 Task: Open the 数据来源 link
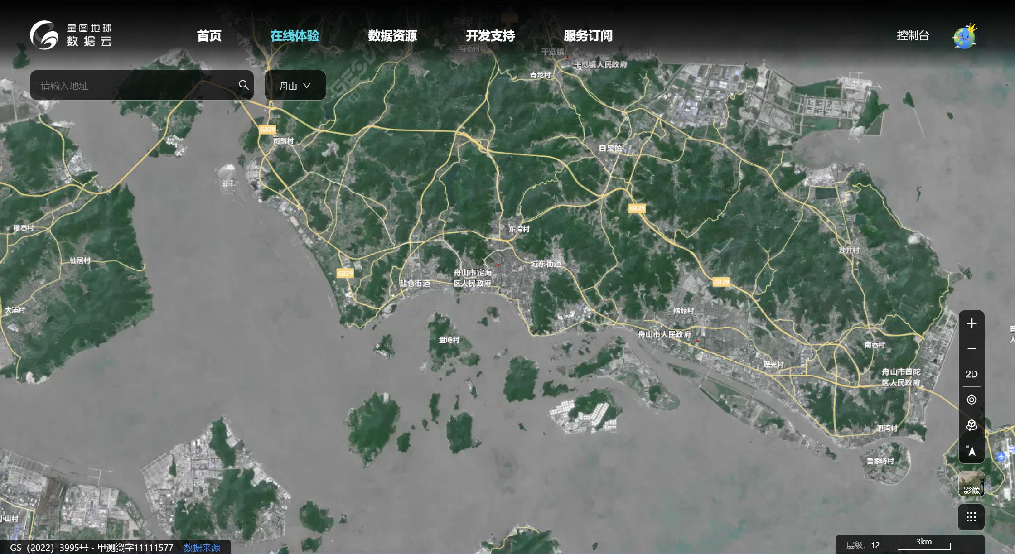[x=202, y=547]
